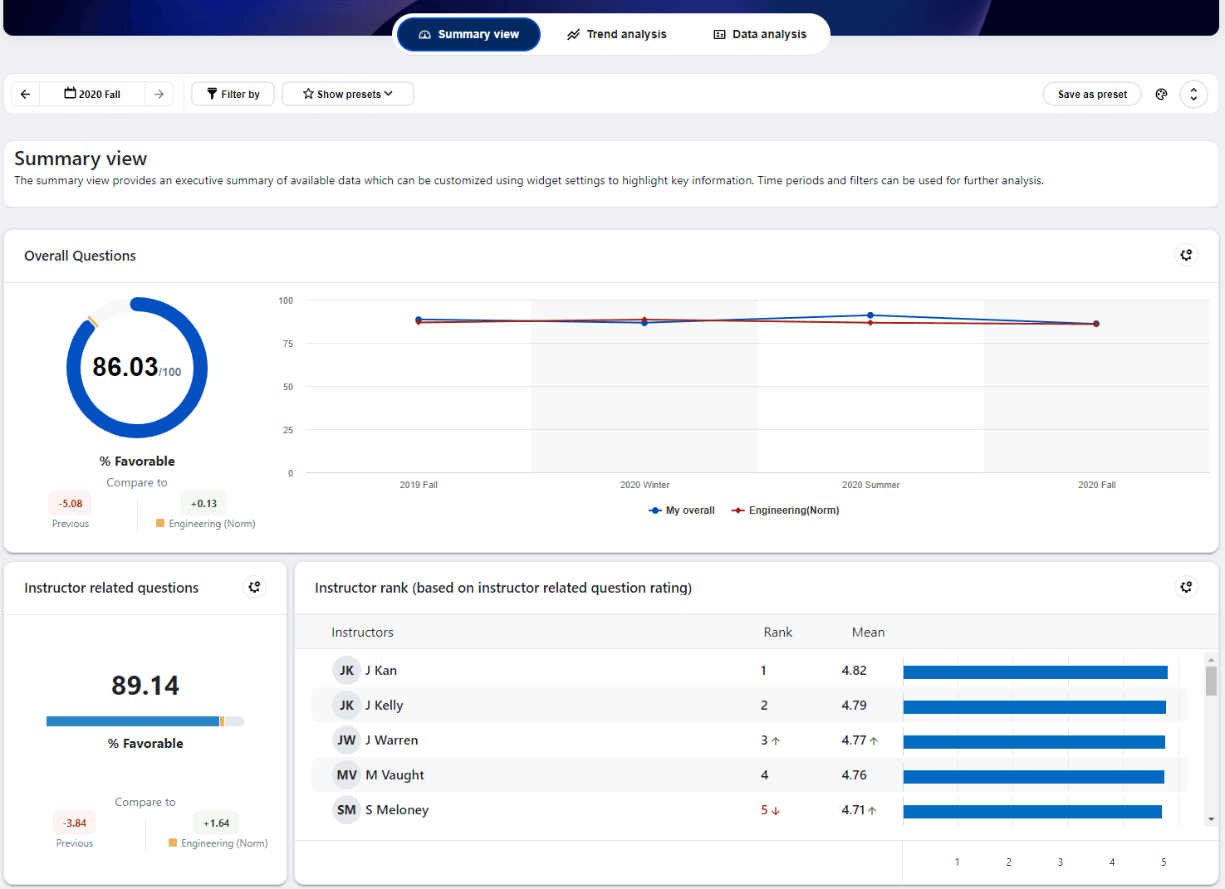Click the Filter by button
The height and width of the screenshot is (889, 1225).
pos(233,94)
